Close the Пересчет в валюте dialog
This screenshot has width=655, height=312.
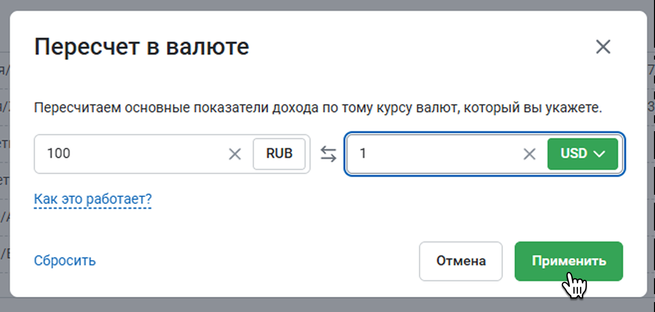(603, 47)
